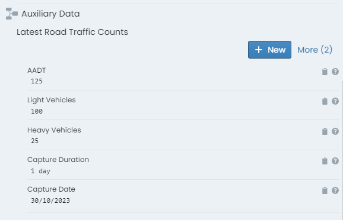The height and width of the screenshot is (220, 343).
Task: Copy the Capture Duration value to clipboard
Action: (x=325, y=161)
